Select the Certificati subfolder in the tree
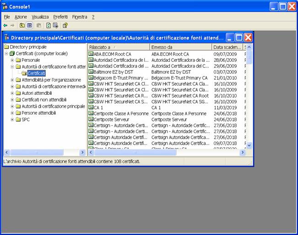This screenshot has width=298, height=235. [36, 73]
